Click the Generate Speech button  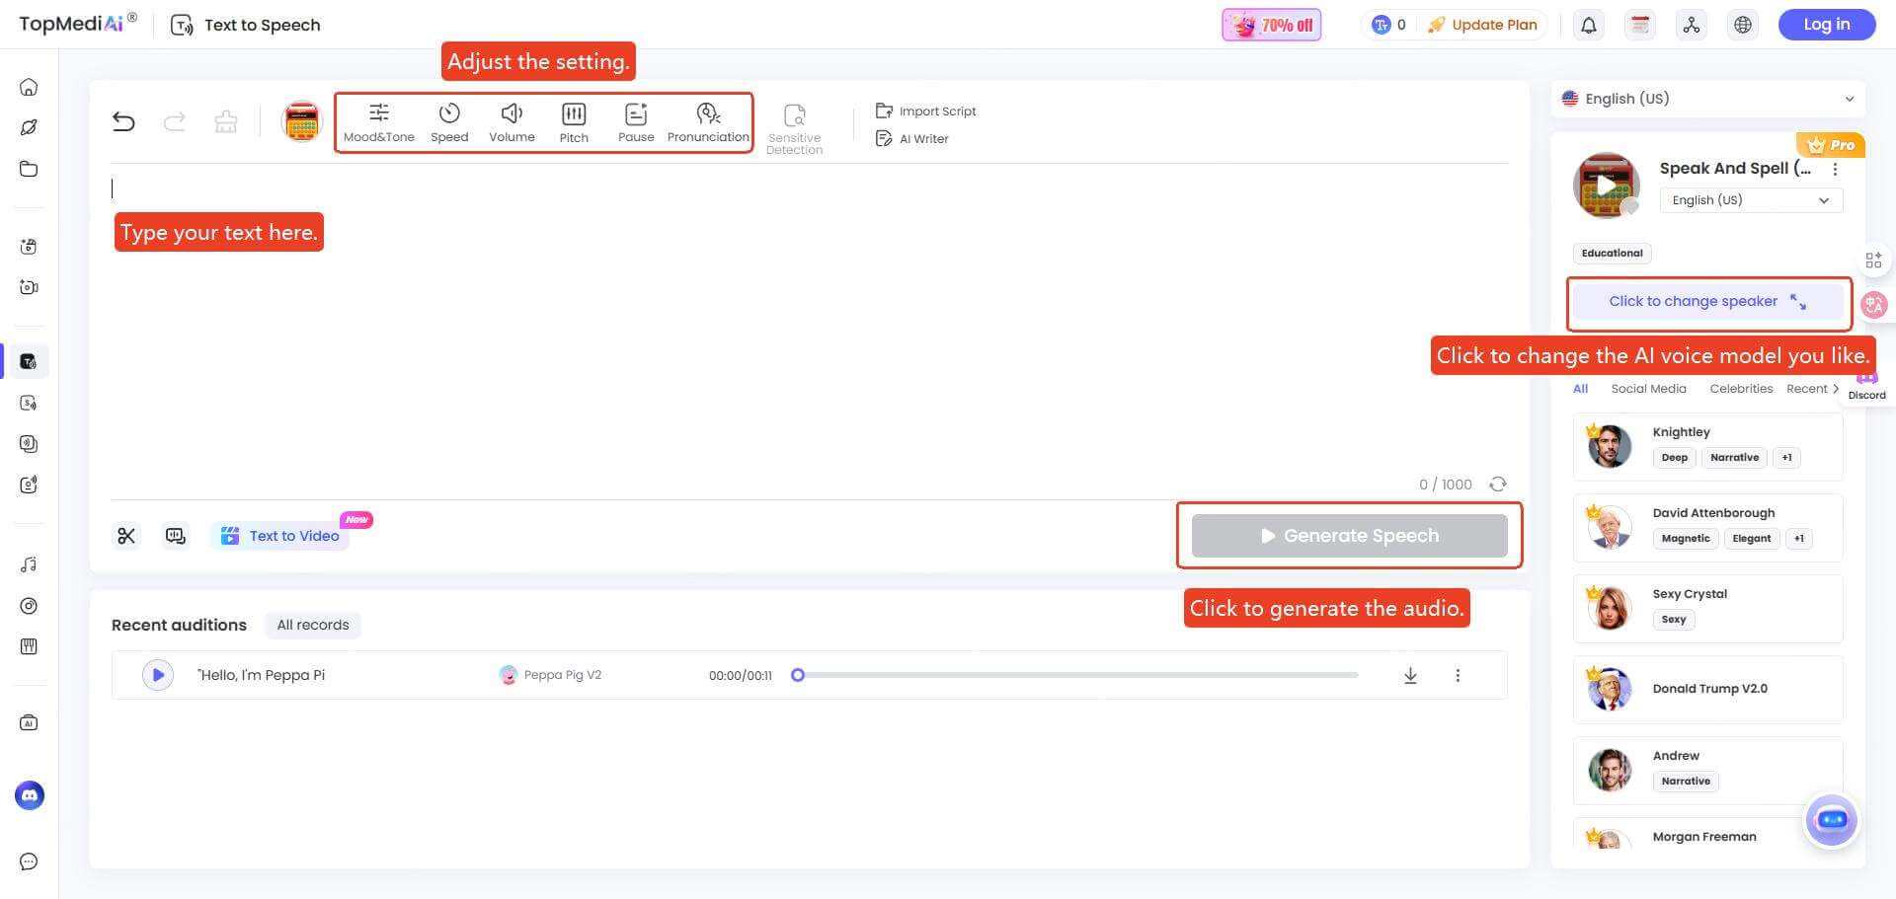coord(1349,535)
